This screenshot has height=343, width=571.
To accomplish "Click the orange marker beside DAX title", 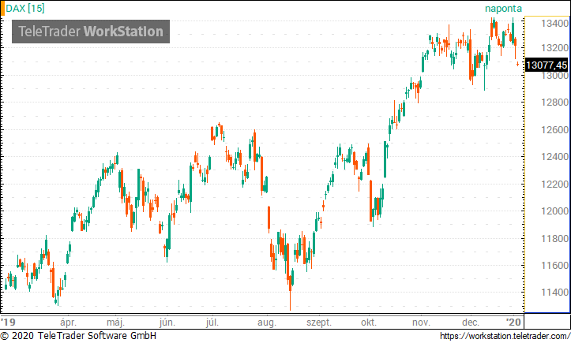I will pos(2,9).
